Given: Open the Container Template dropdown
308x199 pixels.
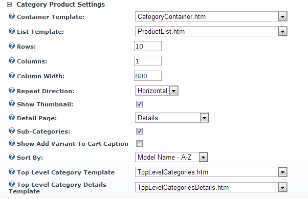Looking at the screenshot, I should [211, 16].
